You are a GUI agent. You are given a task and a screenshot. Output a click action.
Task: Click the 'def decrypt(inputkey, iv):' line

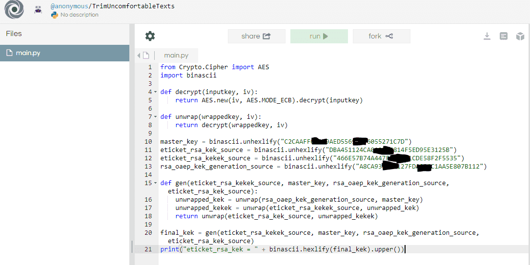tap(209, 92)
